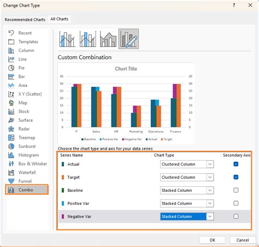
Task: Enable Secondary Axis for Positive Var series
Action: tap(236, 203)
